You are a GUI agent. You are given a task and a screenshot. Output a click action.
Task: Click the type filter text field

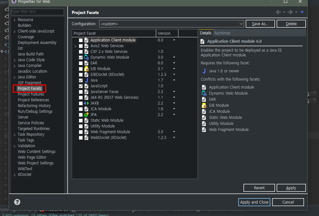(x=37, y=12)
